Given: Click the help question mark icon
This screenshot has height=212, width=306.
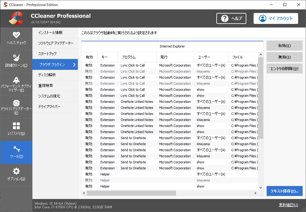Looking at the screenshot, I should click(x=225, y=18).
